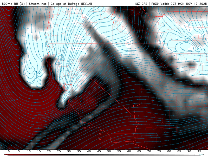
Task: Click the colorbar label "20"
Action: tap(49, 151)
